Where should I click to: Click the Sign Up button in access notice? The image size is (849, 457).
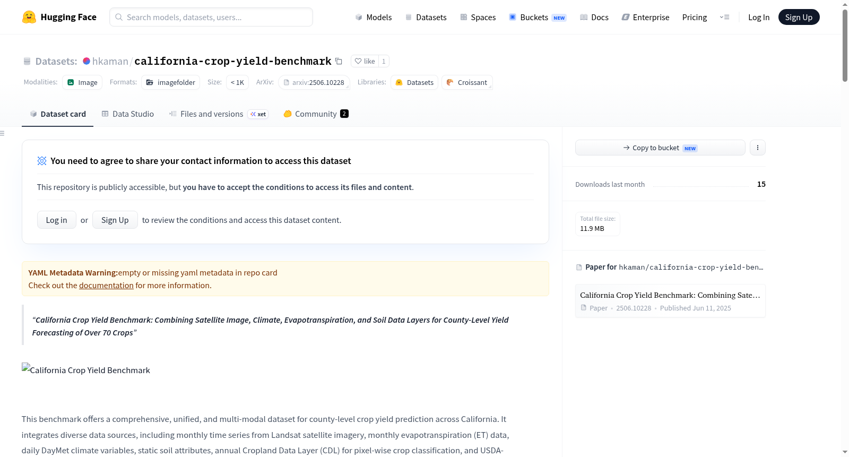[115, 220]
